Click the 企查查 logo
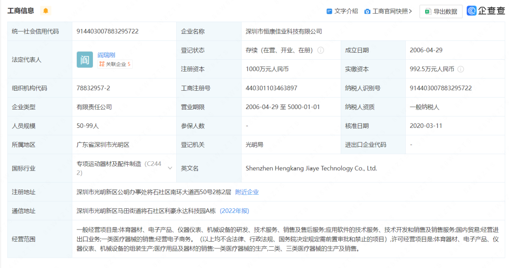The width and height of the screenshot is (509, 268). 485,11
